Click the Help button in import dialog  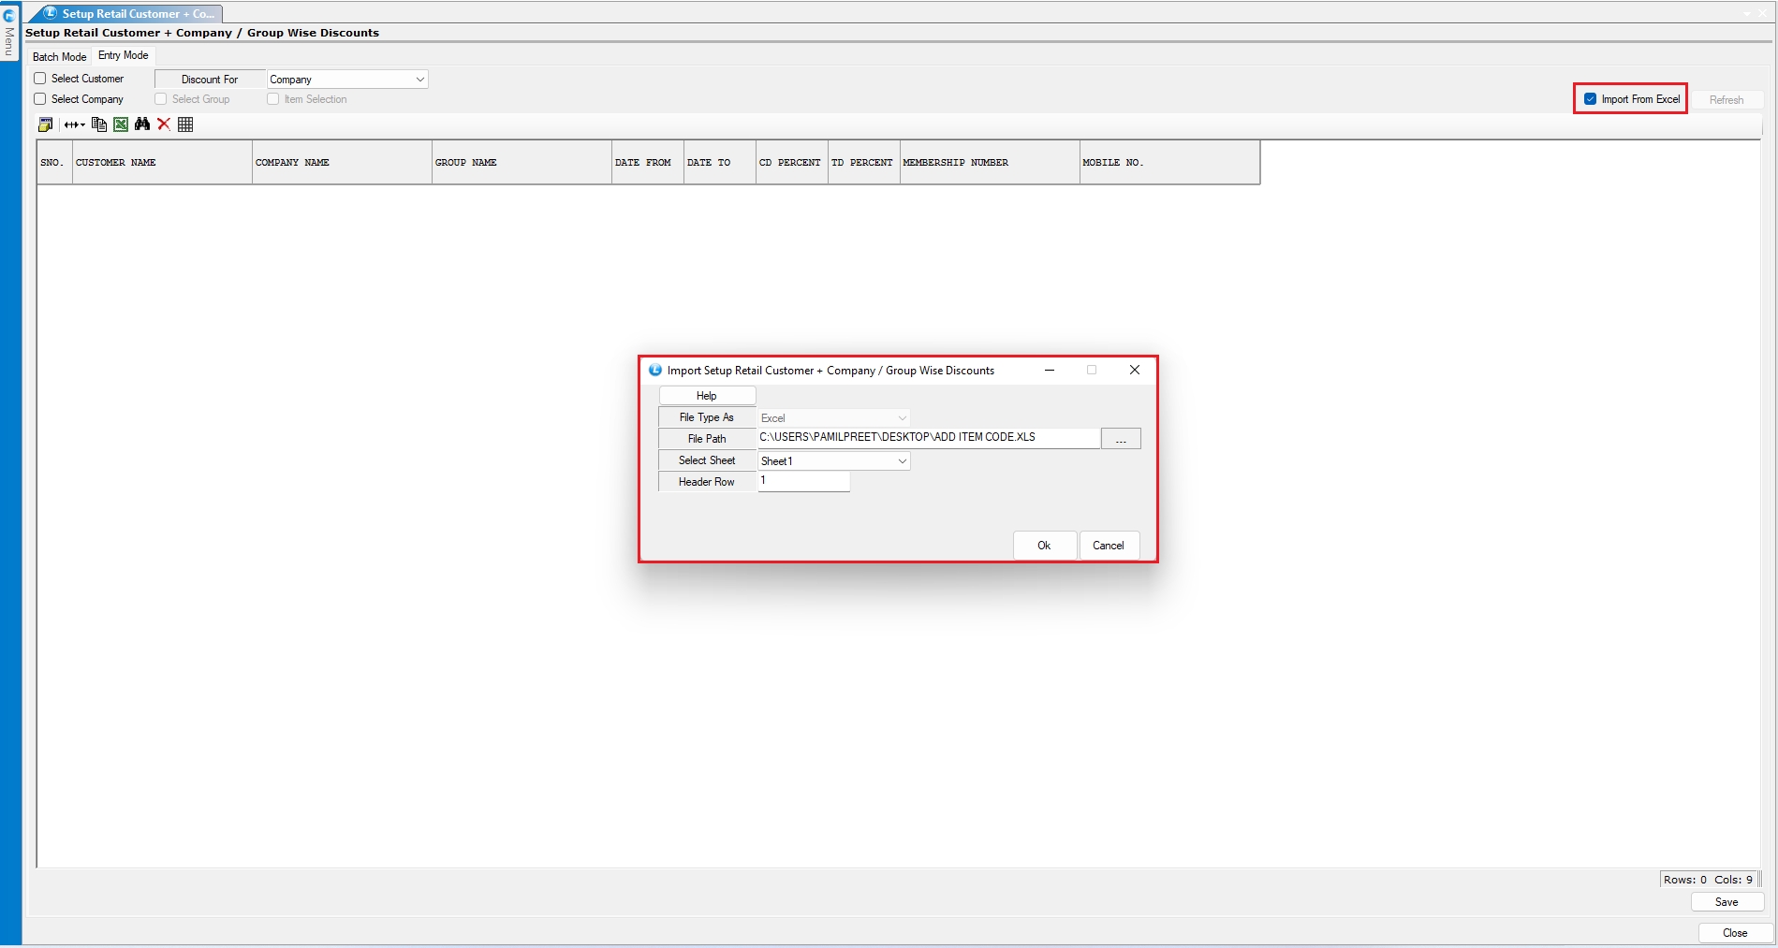tap(706, 396)
